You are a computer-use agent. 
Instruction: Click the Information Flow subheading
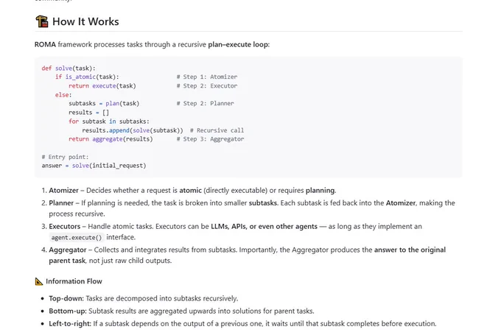click(74, 281)
